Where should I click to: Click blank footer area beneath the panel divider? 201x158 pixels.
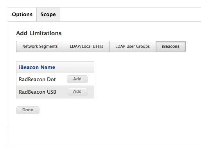coord(104,136)
